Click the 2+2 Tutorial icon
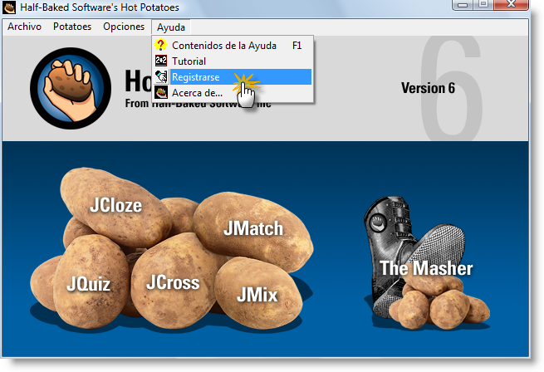This screenshot has height=372, width=544. 161,61
